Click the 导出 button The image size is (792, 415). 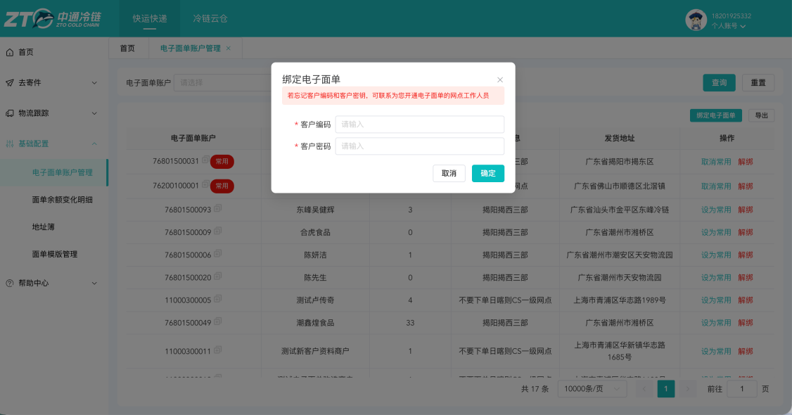coord(761,115)
